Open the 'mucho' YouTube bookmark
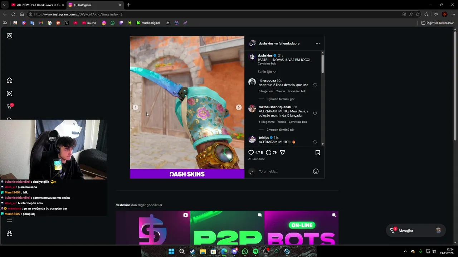Screen dimensions: 458x257 [x=89, y=23]
